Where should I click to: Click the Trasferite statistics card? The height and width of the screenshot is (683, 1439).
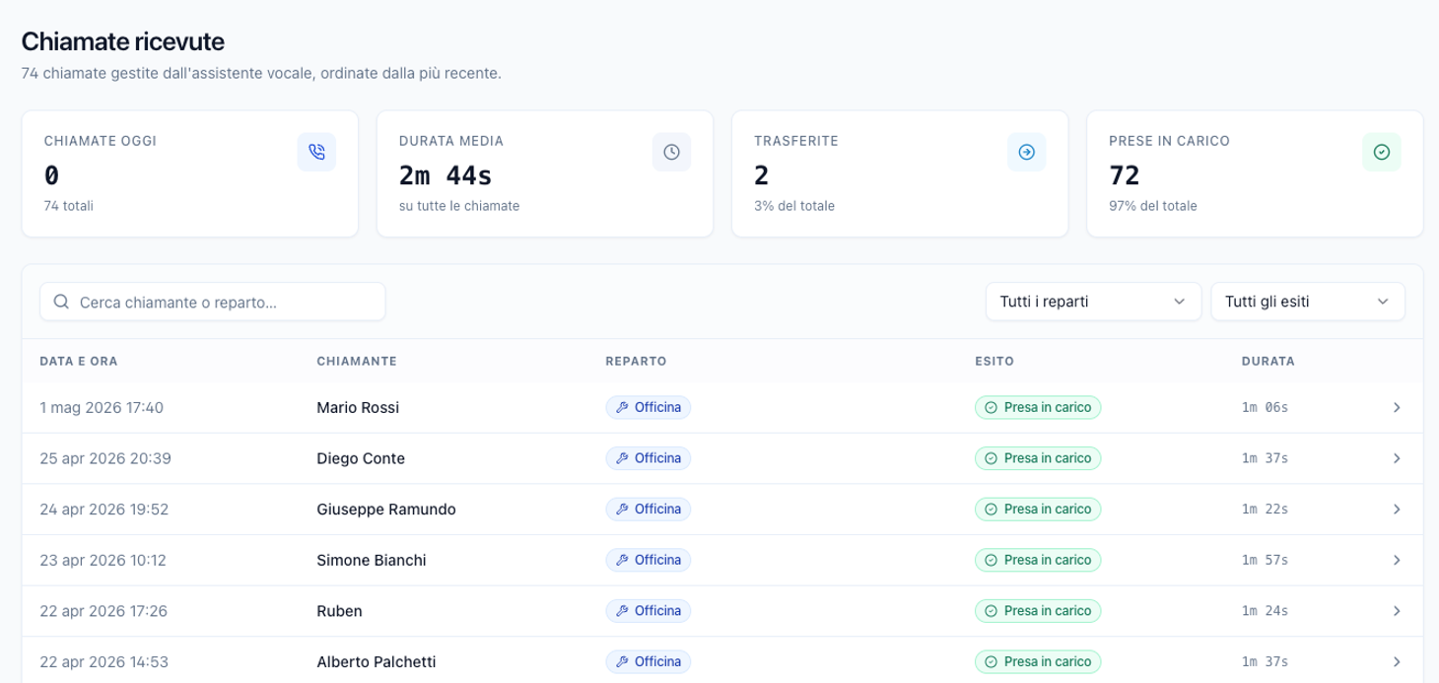(900, 173)
